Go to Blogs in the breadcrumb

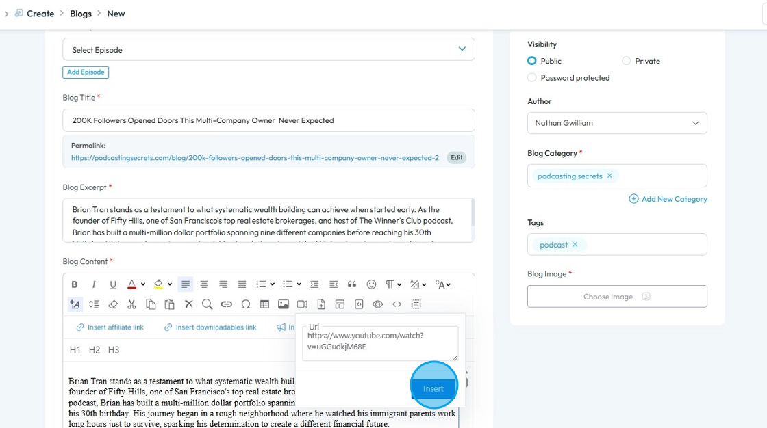[x=81, y=14]
